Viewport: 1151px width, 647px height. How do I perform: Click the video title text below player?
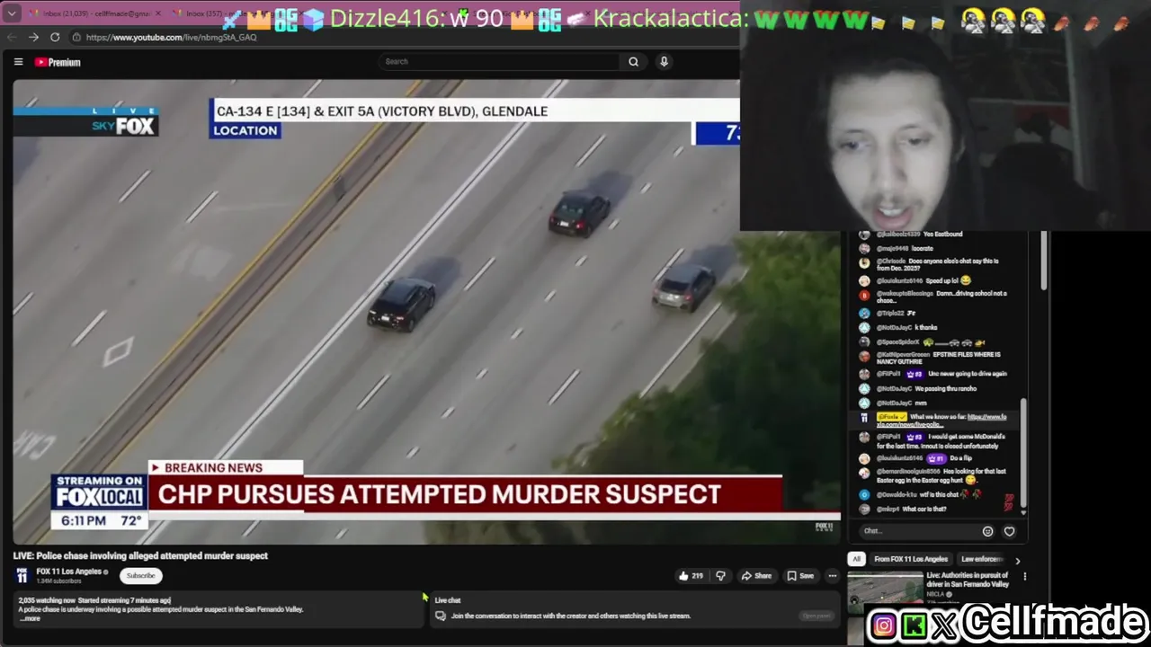click(x=140, y=555)
